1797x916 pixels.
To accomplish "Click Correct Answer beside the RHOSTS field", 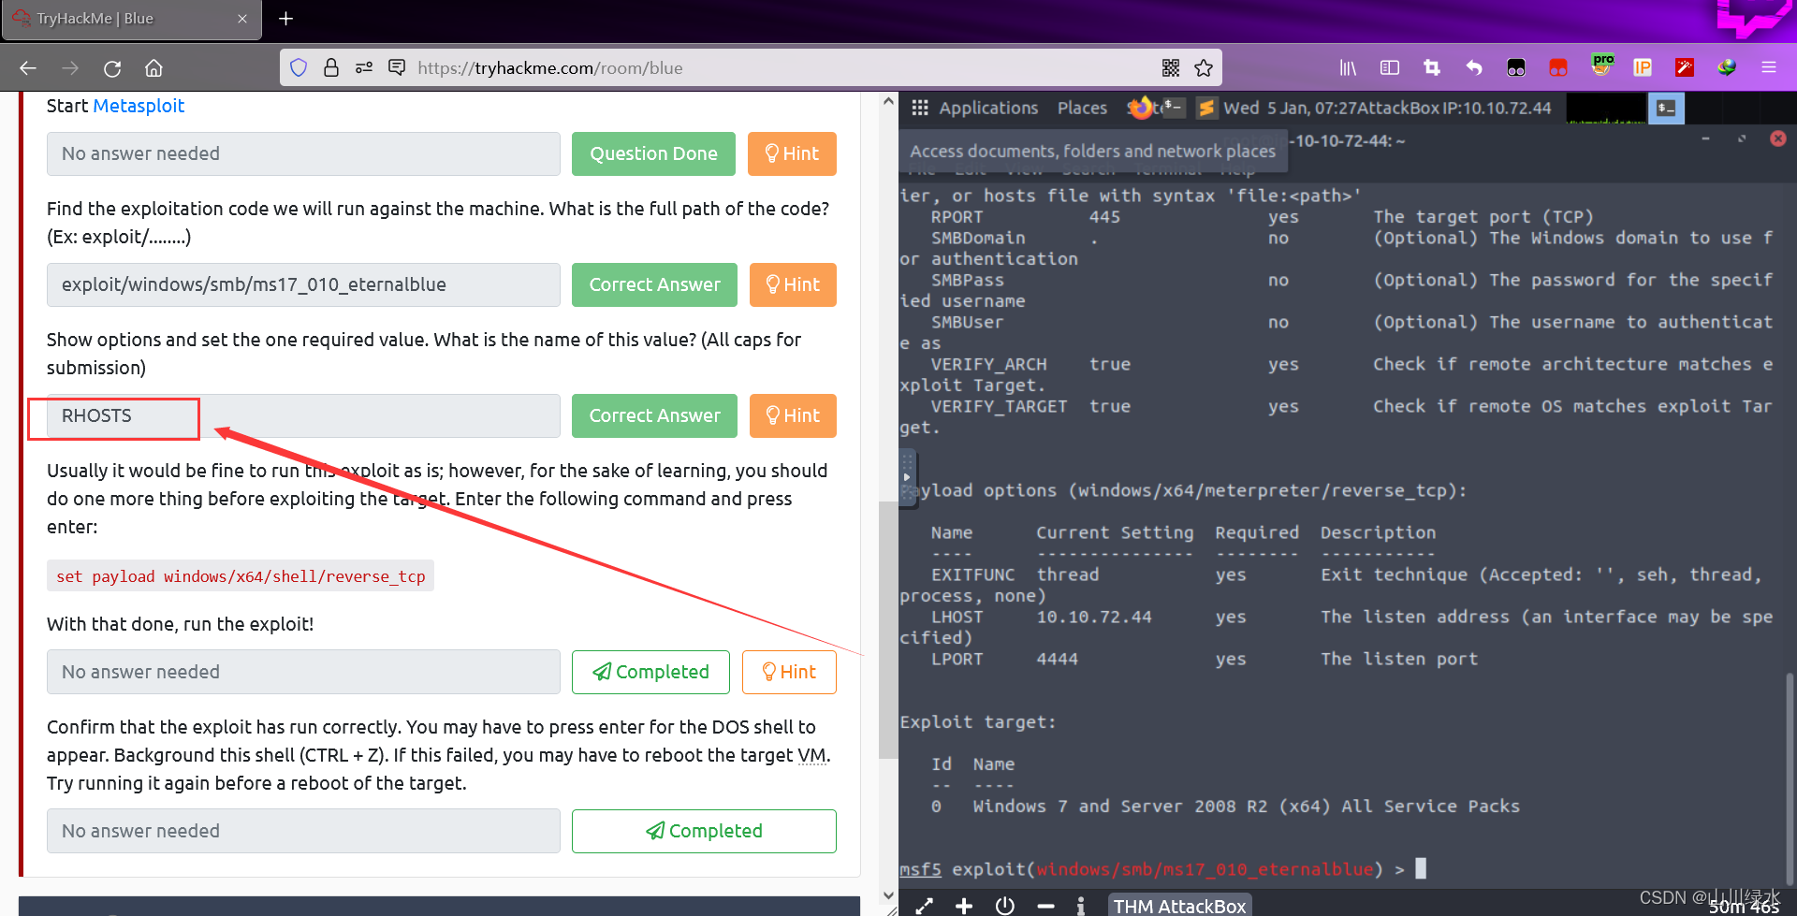I will 654,415.
